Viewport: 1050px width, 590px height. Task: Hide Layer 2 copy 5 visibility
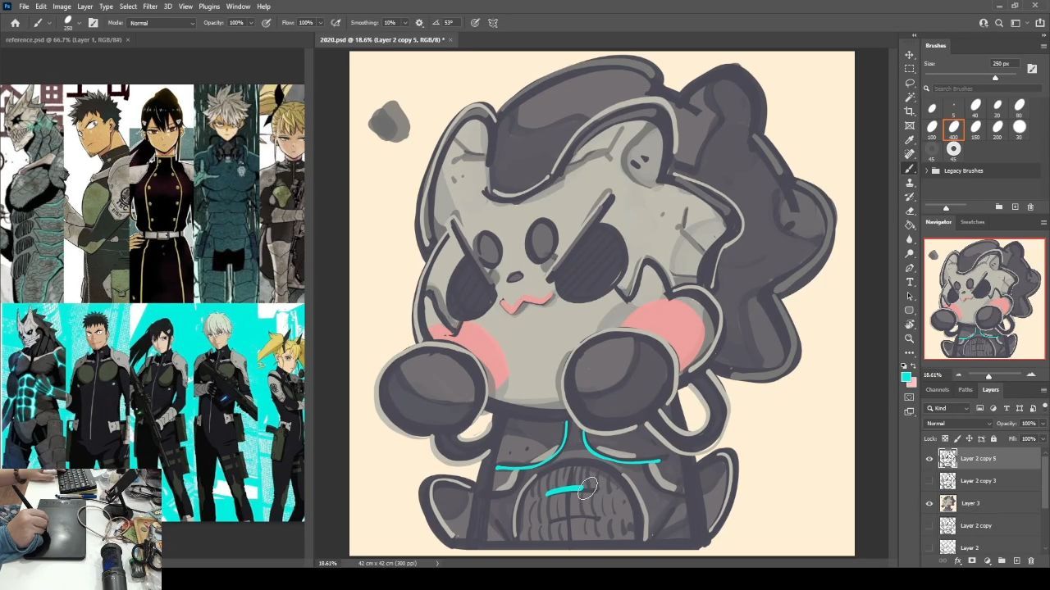[x=929, y=459]
